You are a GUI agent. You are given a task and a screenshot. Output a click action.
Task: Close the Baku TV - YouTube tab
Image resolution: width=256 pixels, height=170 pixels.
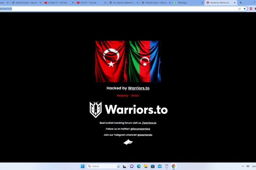[x=73, y=3]
